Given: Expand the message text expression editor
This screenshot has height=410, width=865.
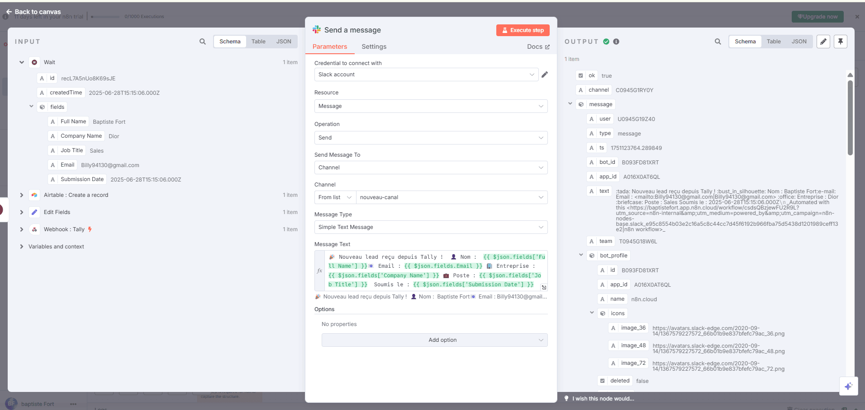Looking at the screenshot, I should 544,287.
